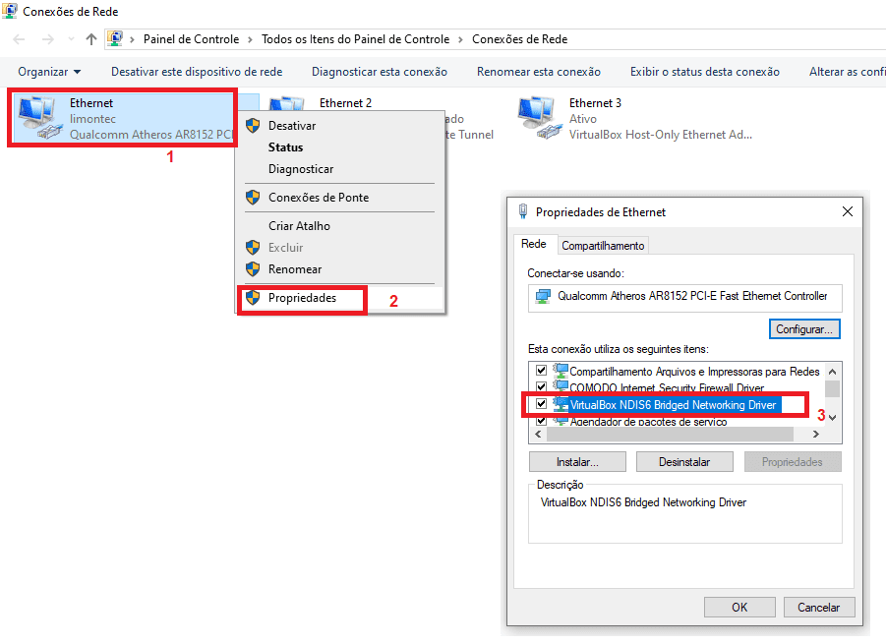886x644 pixels.
Task: Click shield icon beside Propriedades menu entry
Action: point(253,298)
